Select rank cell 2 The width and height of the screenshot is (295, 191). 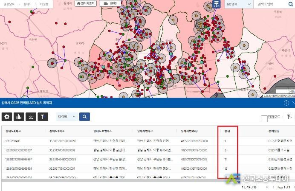225,150
